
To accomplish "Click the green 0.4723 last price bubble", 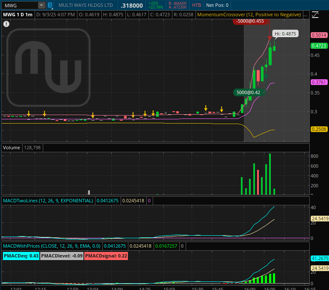I will click(x=319, y=46).
